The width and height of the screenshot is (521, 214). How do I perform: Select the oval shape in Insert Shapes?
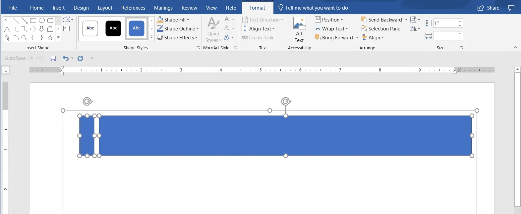(42, 21)
